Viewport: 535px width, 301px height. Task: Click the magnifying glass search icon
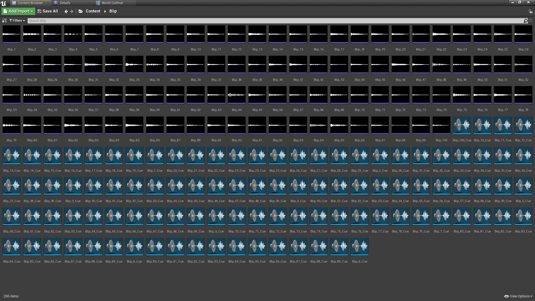[x=525, y=21]
